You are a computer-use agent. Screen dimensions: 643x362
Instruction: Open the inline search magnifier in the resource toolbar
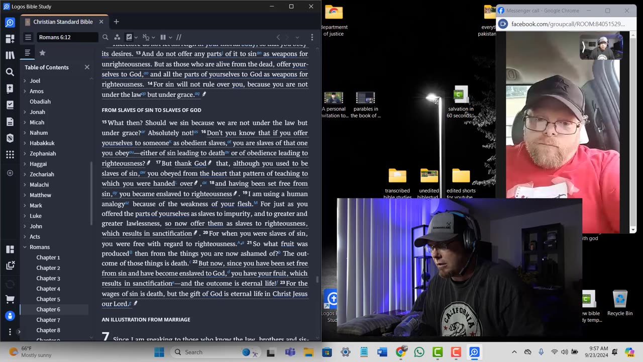[105, 37]
